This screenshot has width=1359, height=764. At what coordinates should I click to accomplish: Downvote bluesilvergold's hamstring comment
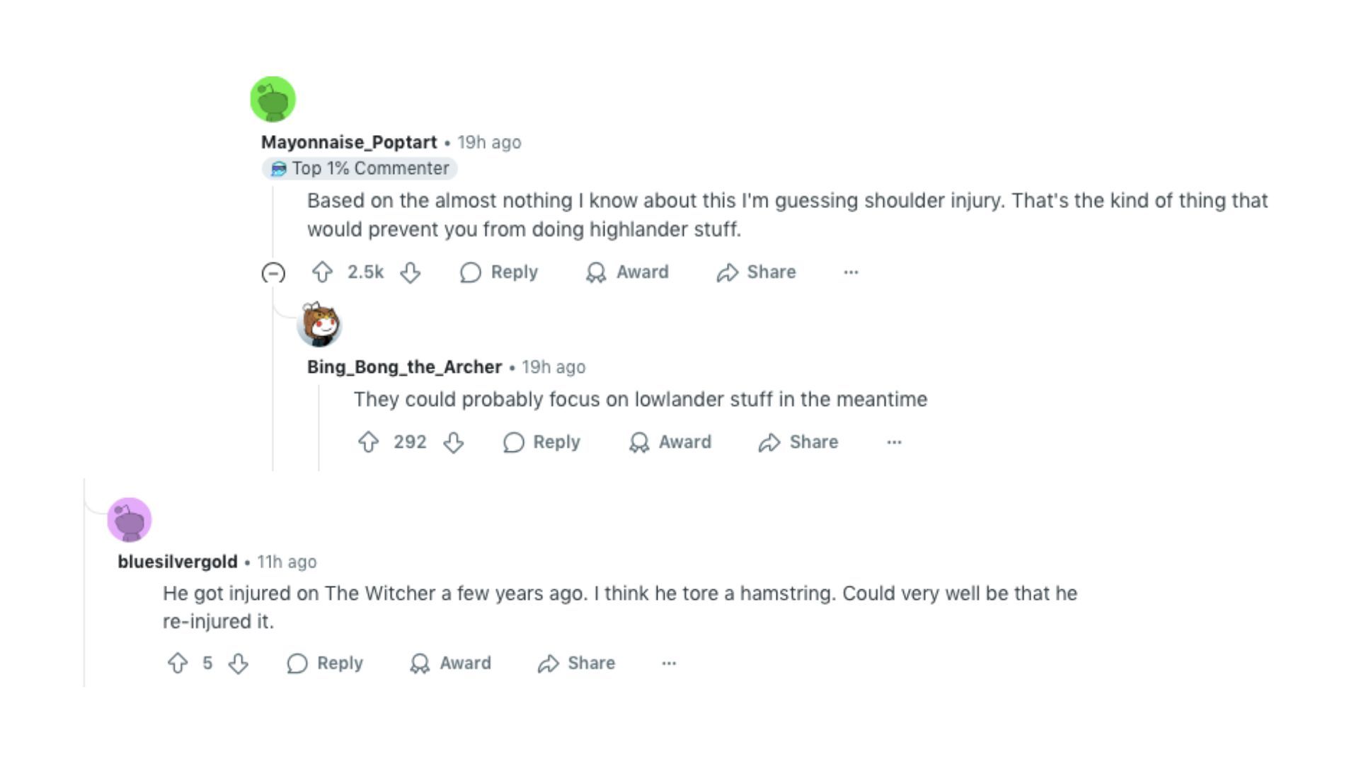(239, 664)
